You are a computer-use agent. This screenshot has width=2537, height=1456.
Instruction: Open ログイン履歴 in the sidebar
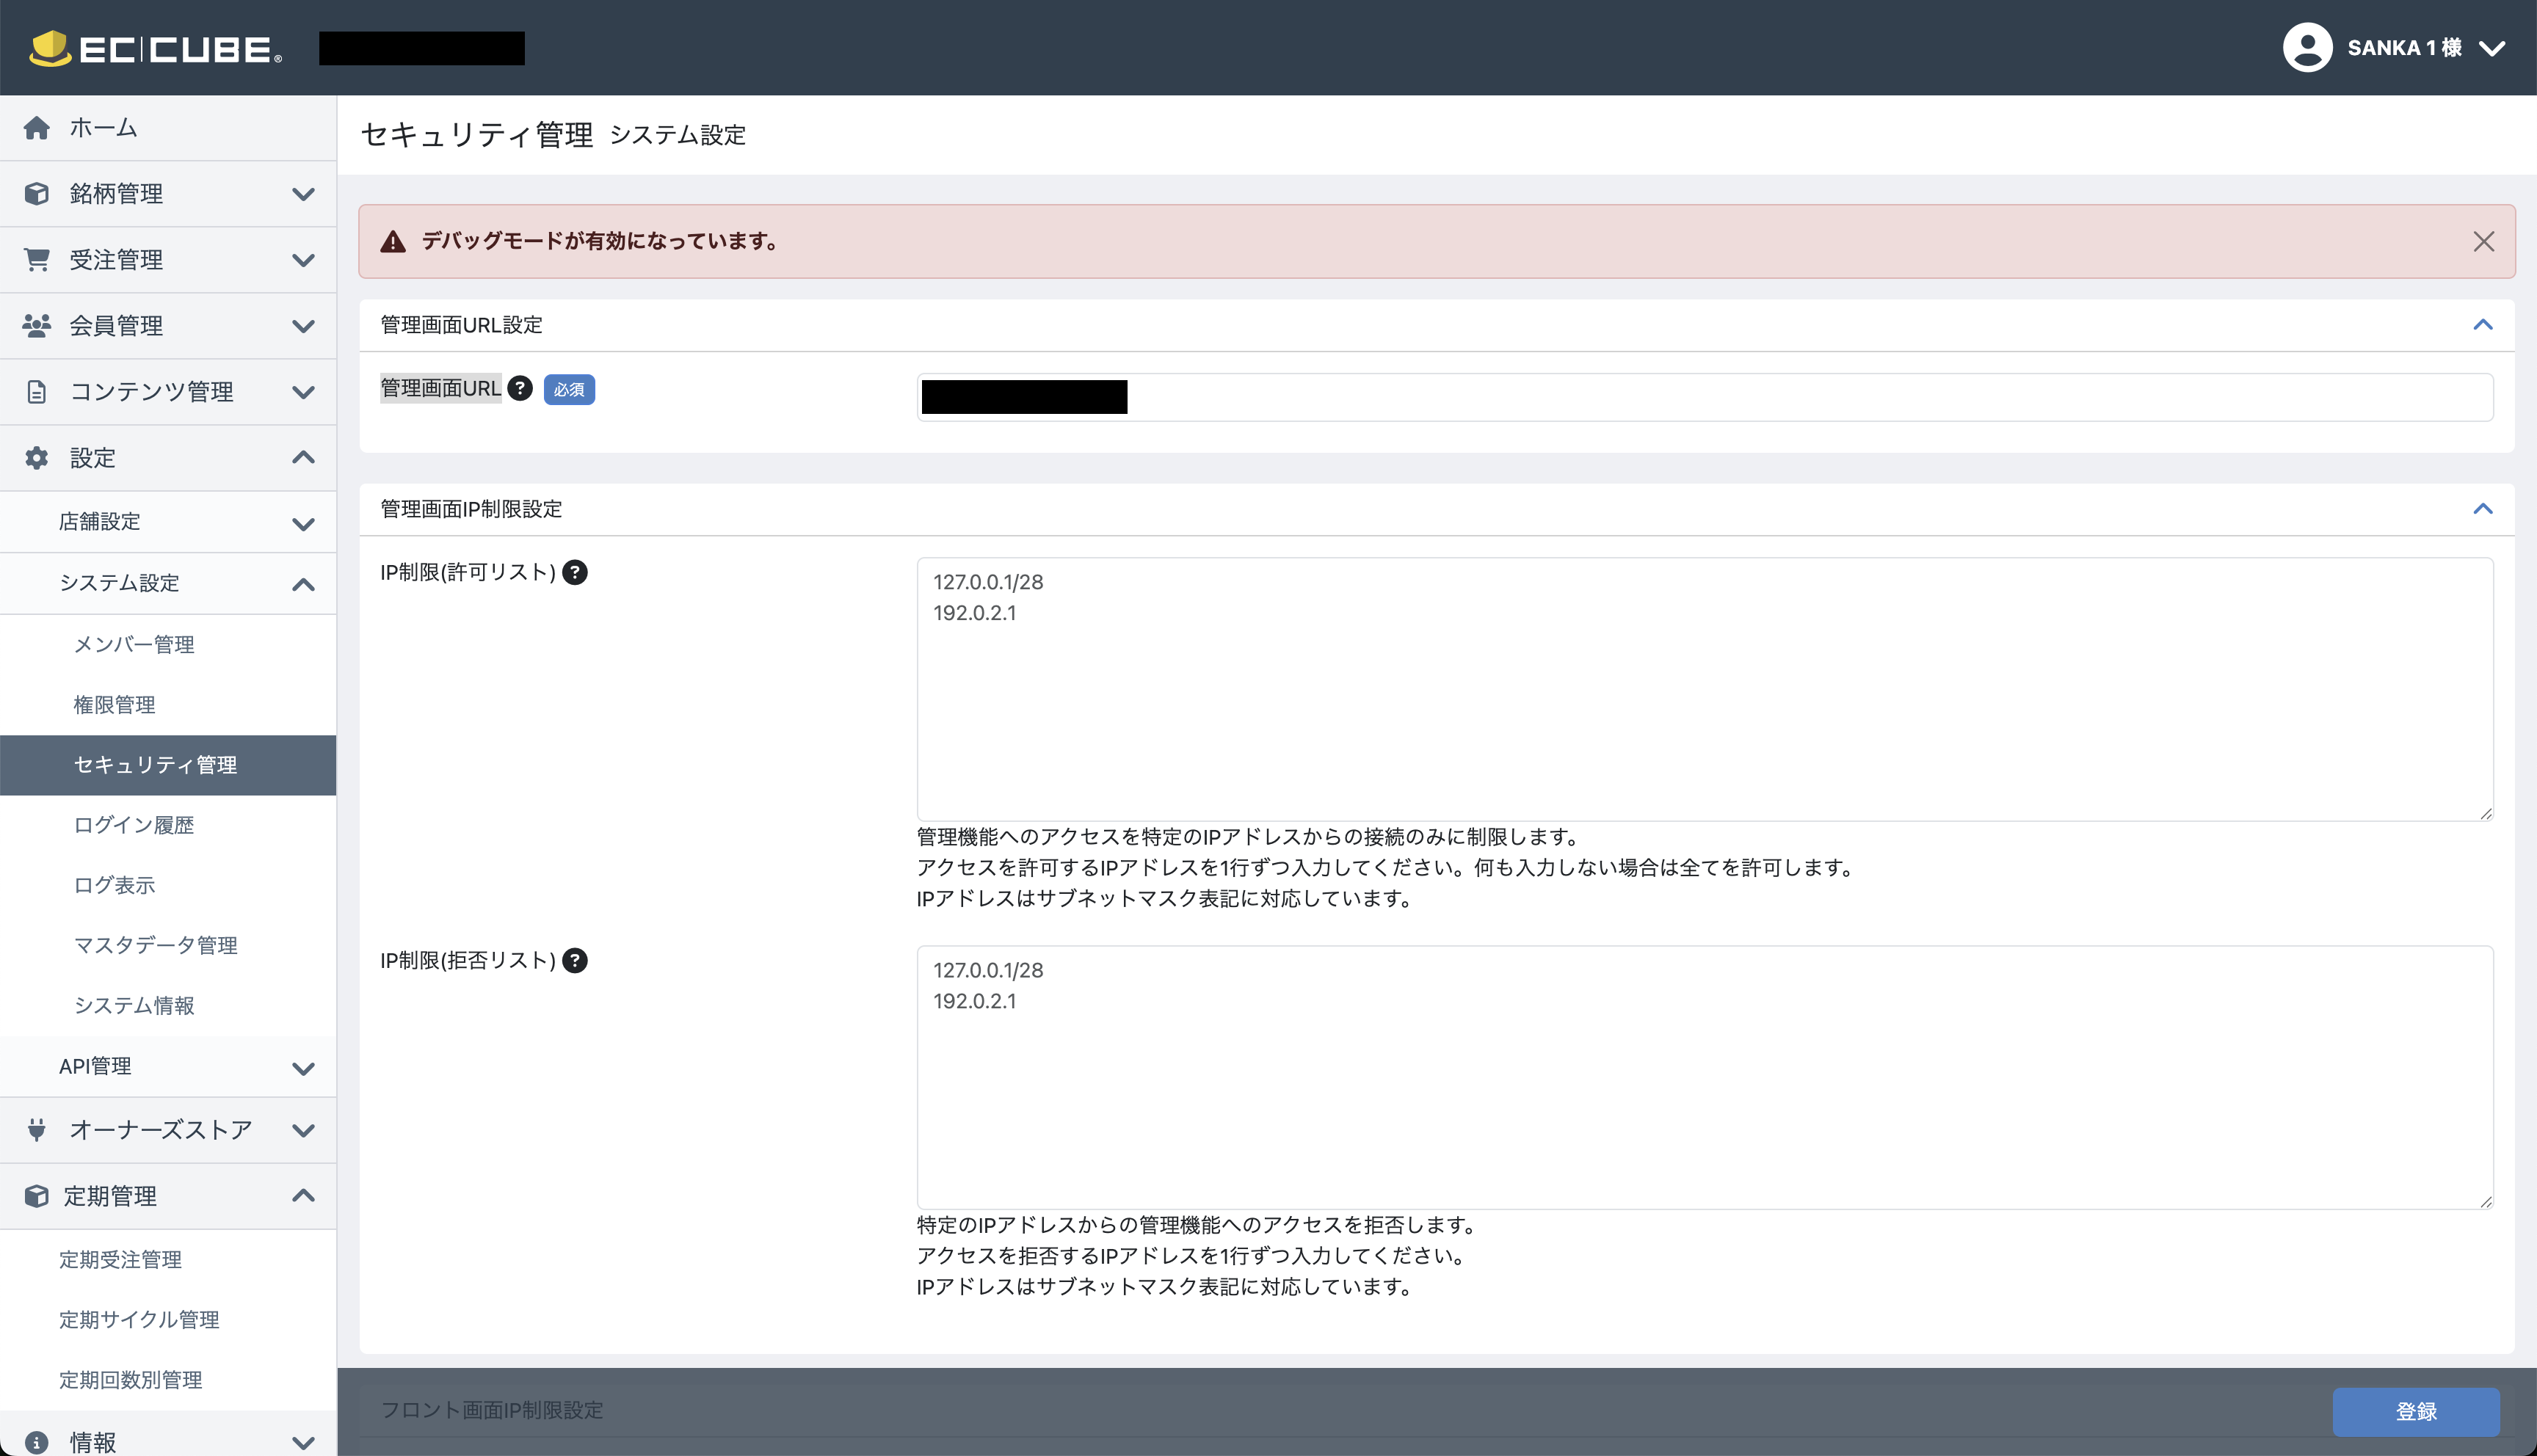coord(134,825)
